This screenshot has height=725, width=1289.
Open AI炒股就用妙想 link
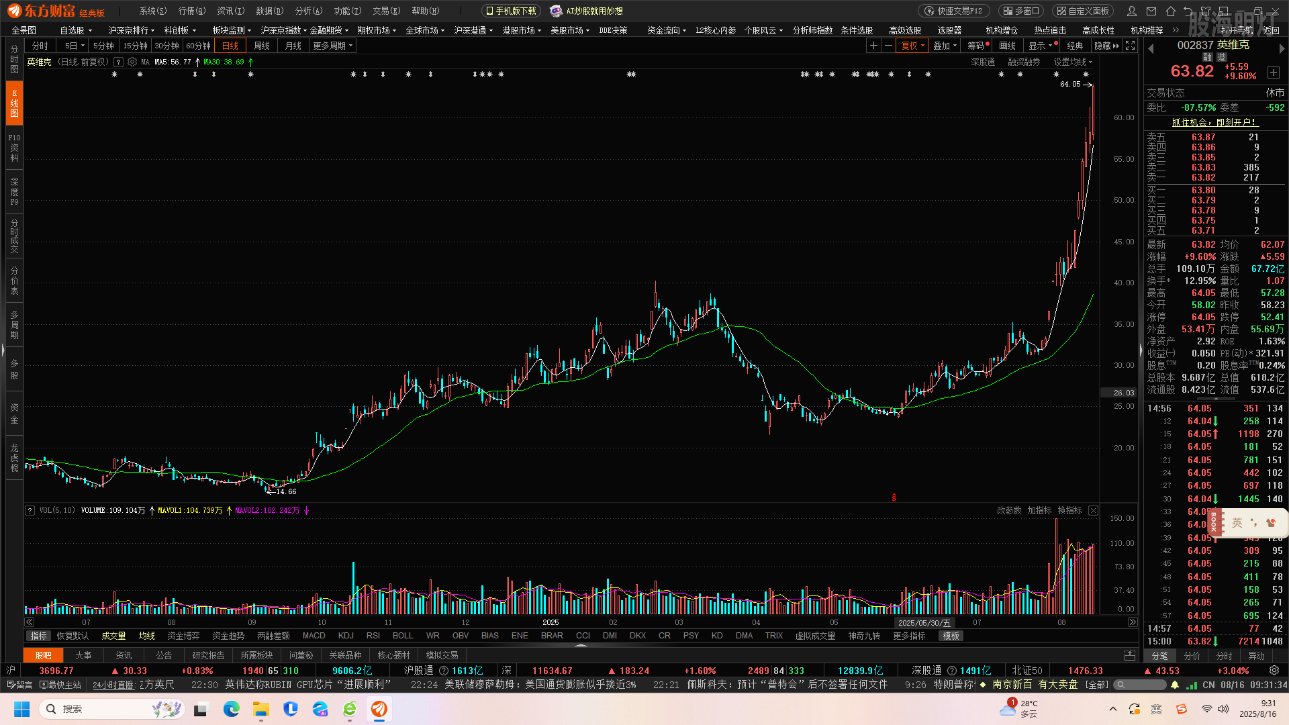click(587, 11)
